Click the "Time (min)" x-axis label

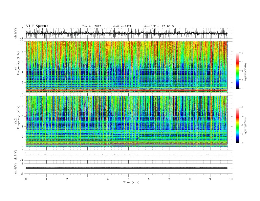[x=131, y=182]
